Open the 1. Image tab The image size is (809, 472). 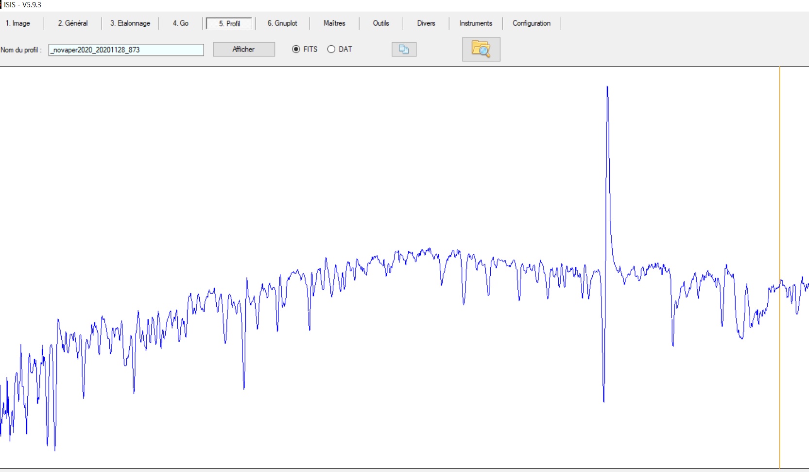[x=18, y=23]
